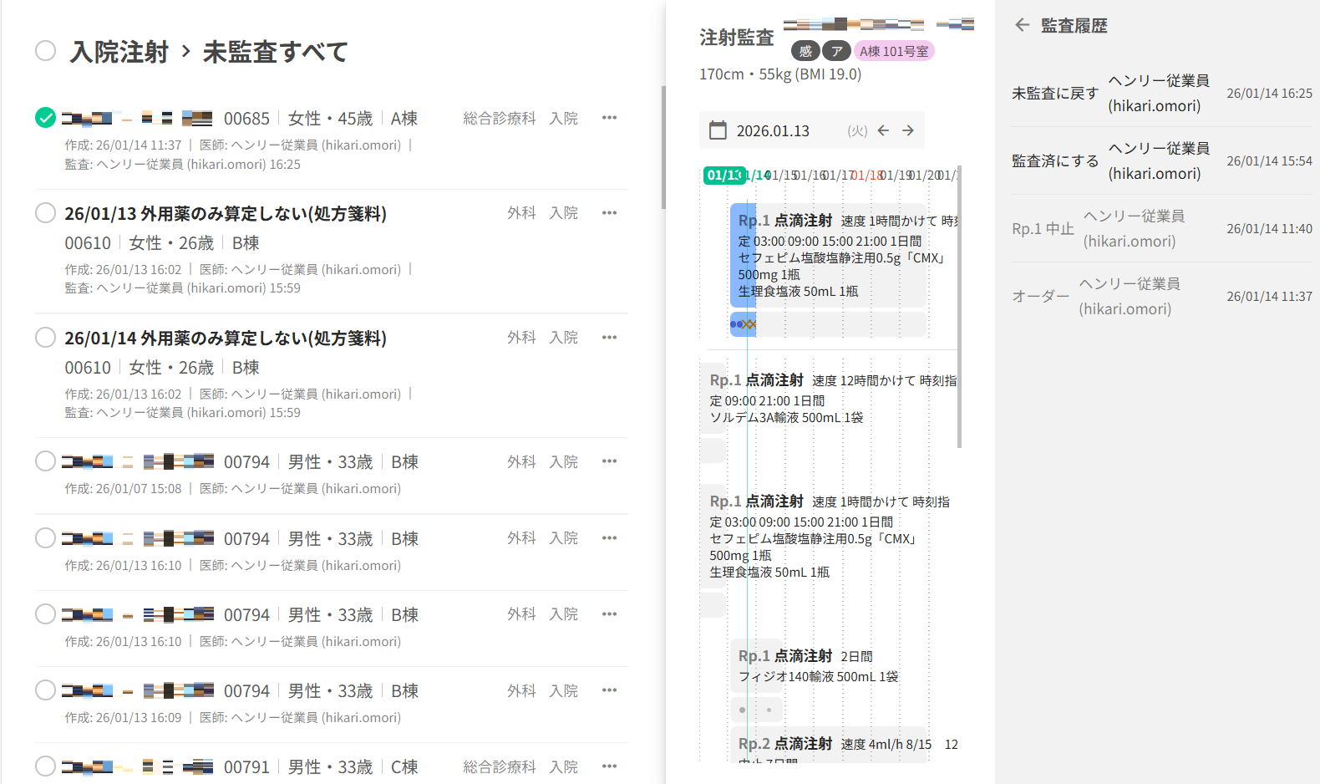Click the 未監査すべて breadcrumb heading
The height and width of the screenshot is (784, 1320).
click(x=276, y=52)
